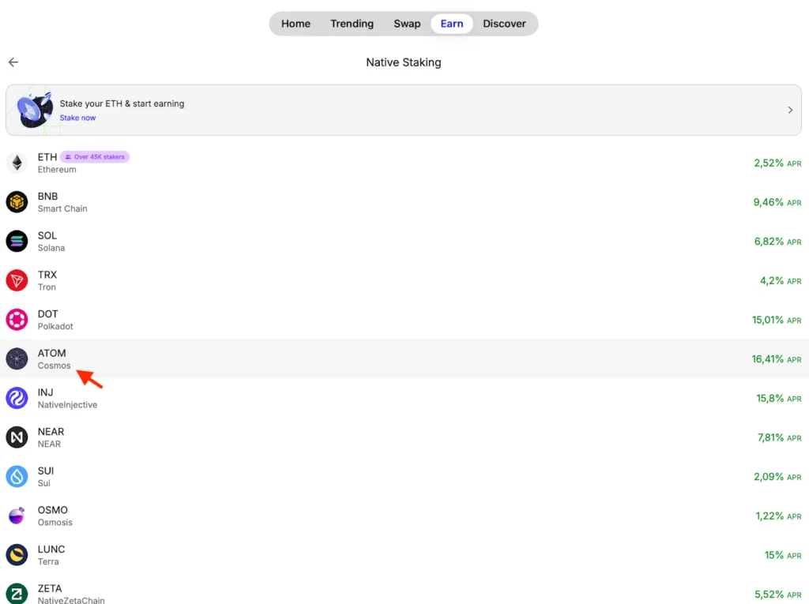The width and height of the screenshot is (809, 604).
Task: Go back using the left arrow
Action: [x=13, y=62]
